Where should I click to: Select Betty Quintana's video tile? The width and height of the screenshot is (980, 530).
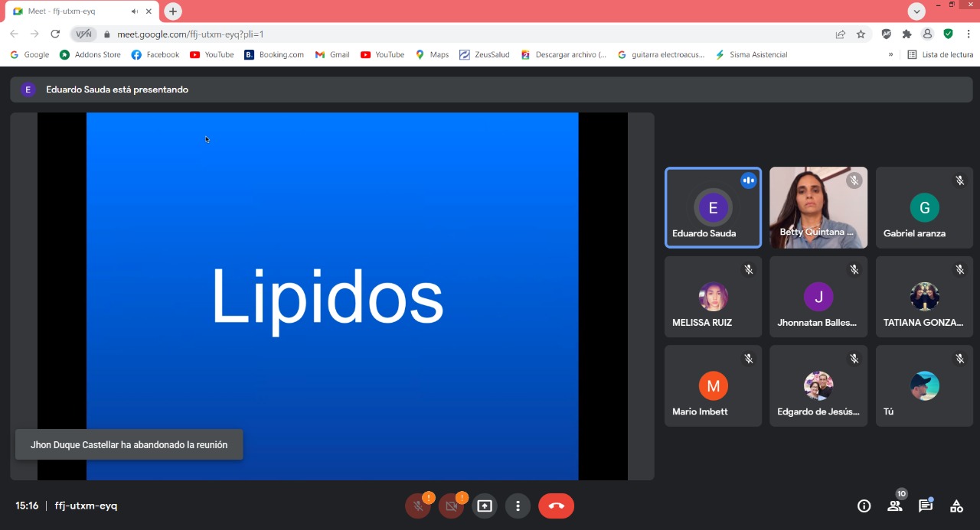click(818, 207)
